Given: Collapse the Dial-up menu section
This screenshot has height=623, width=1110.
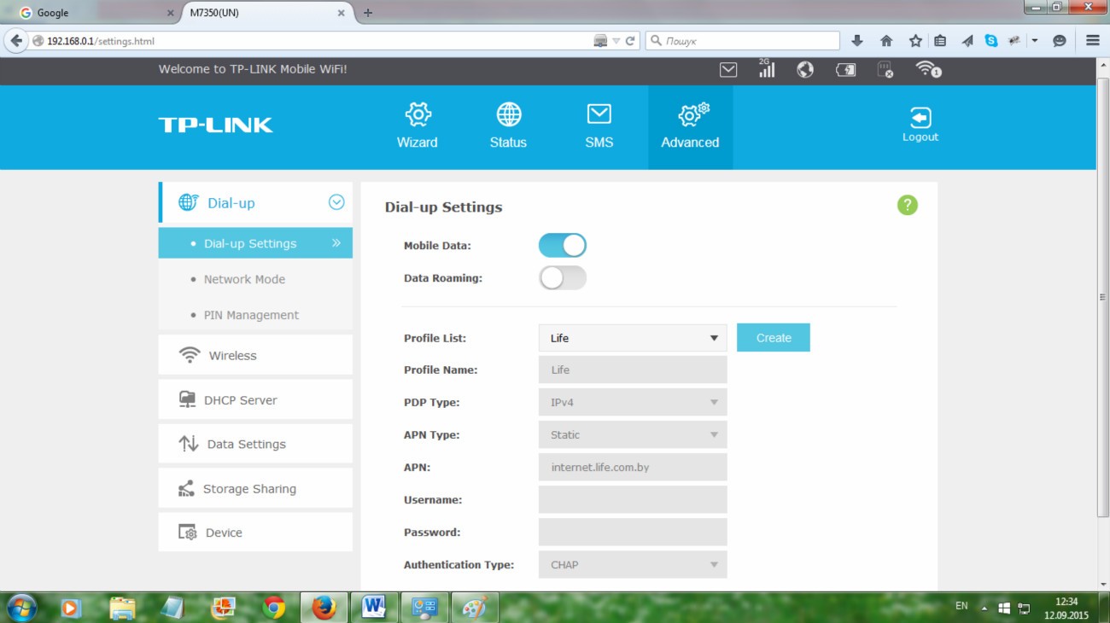Looking at the screenshot, I should point(336,202).
